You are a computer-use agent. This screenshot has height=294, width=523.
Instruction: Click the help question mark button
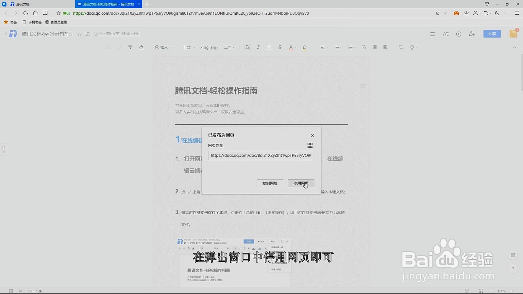pyautogui.click(x=513, y=269)
